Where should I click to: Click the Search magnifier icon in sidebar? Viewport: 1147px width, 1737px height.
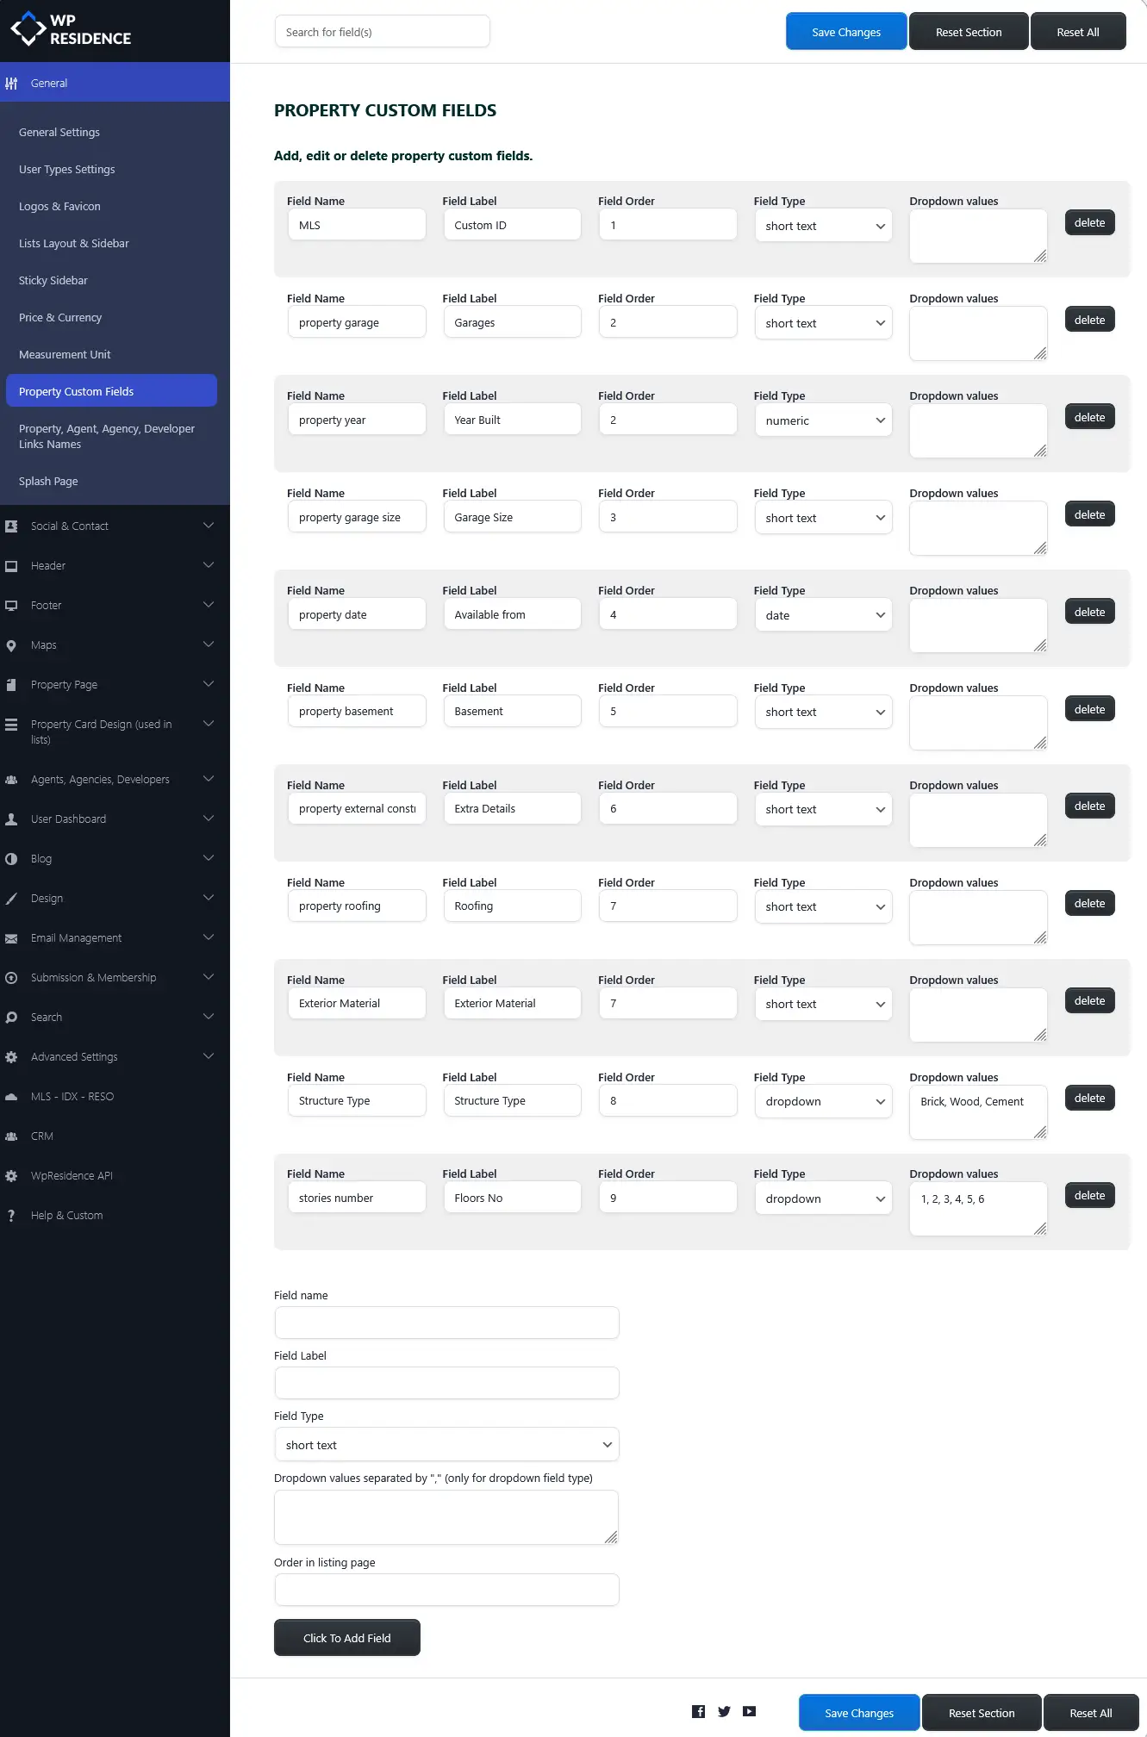click(11, 1018)
